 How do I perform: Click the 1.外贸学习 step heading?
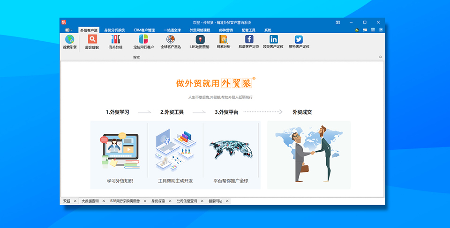(x=117, y=112)
